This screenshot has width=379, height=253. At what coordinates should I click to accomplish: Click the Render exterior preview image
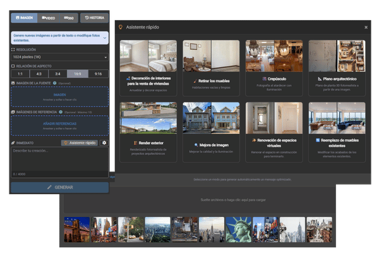(148, 118)
